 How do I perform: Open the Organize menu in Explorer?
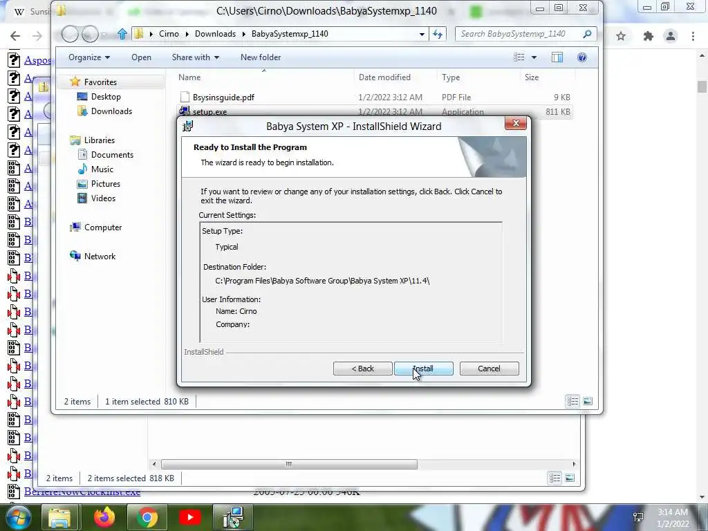[x=89, y=57]
